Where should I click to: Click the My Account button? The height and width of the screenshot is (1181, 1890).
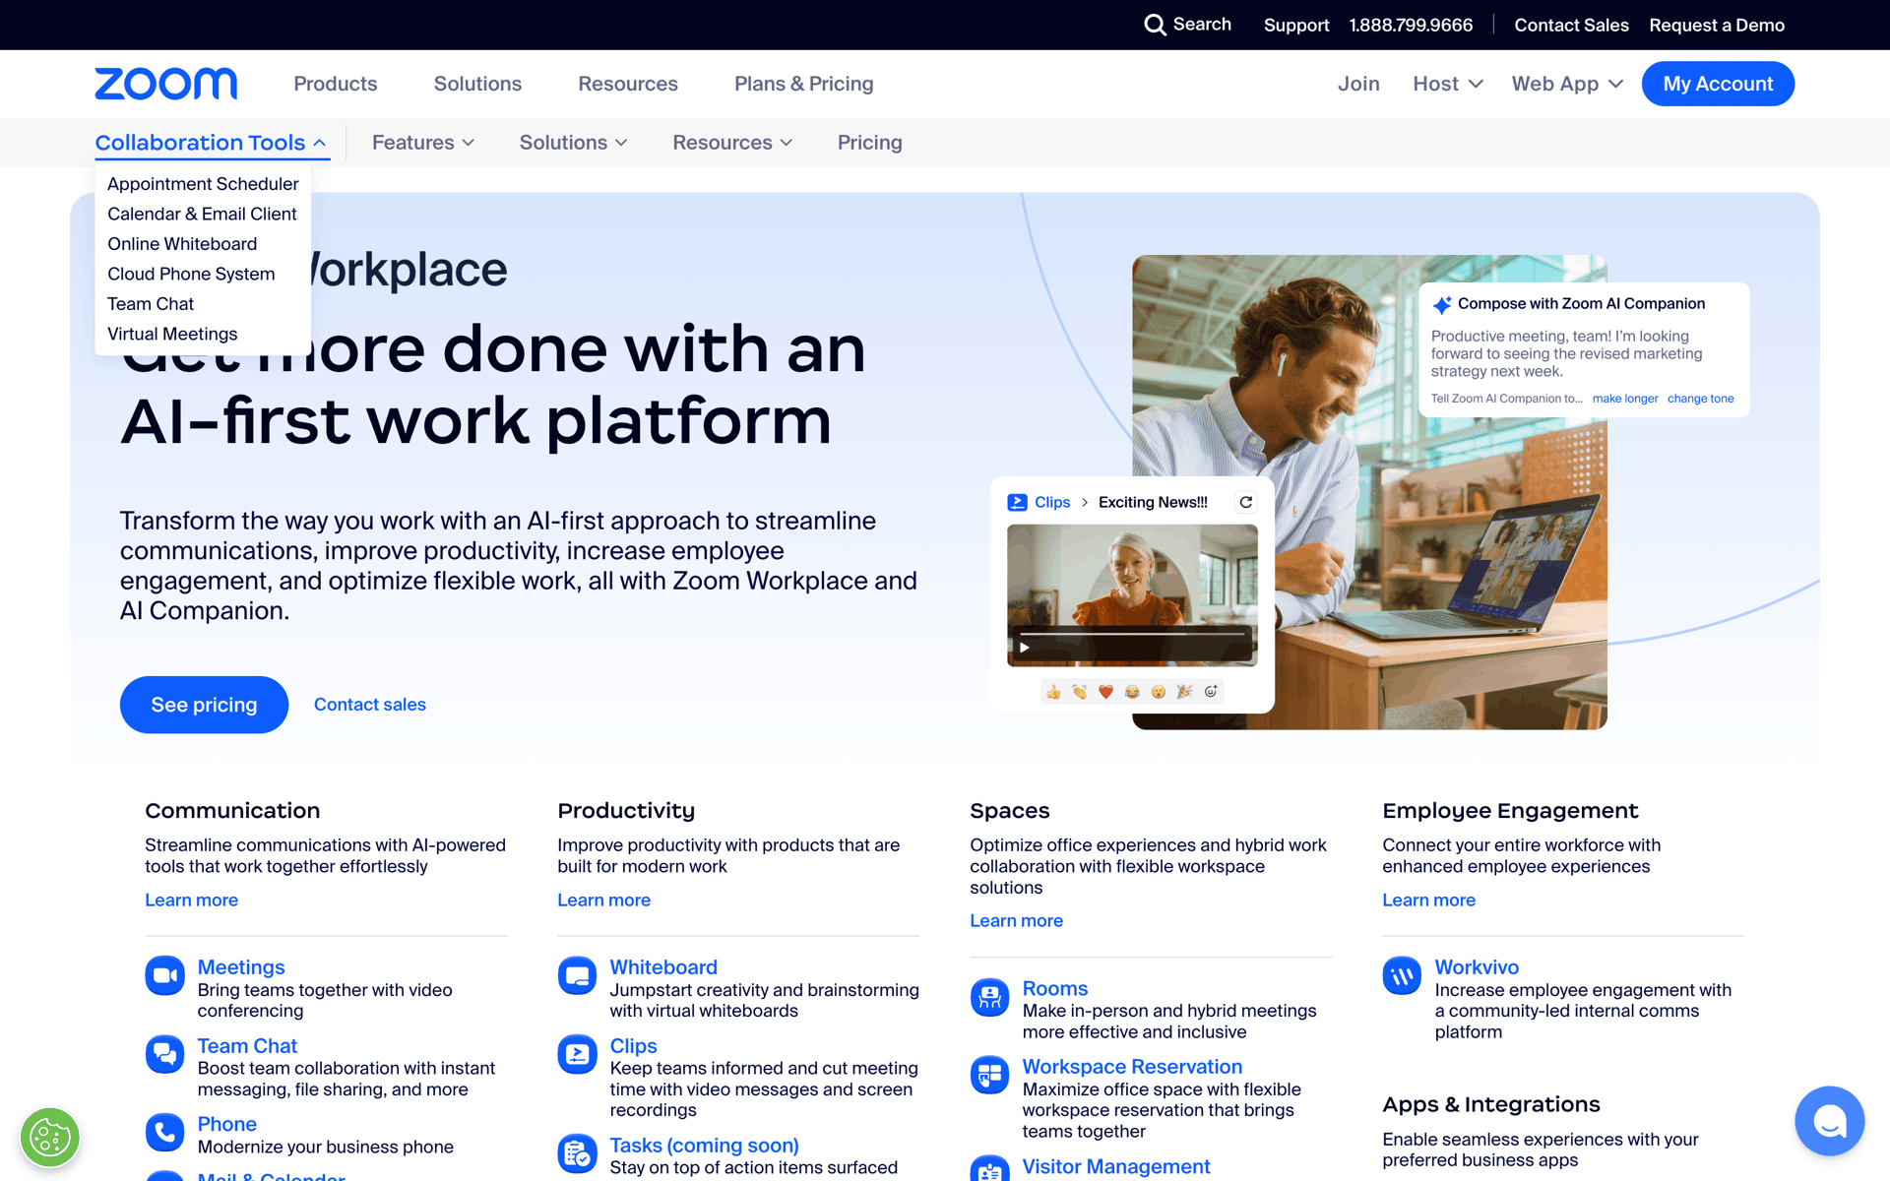coord(1718,84)
